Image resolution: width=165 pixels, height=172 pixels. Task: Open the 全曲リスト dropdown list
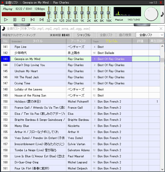(150, 35)
